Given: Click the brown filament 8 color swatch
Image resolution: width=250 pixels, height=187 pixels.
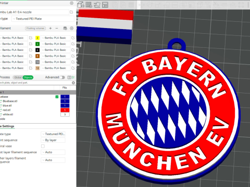Looking at the screenshot, I should [37, 56].
